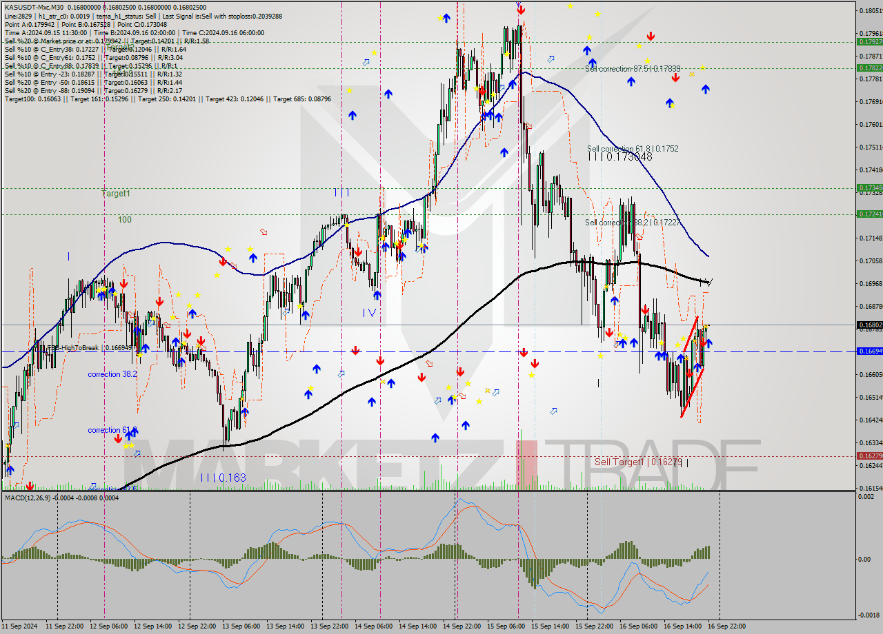The image size is (883, 634).
Task: Click the 0.18051 price axis value
Action: point(871,10)
